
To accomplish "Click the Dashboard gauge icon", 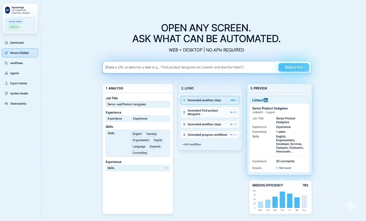I will [x=6, y=43].
